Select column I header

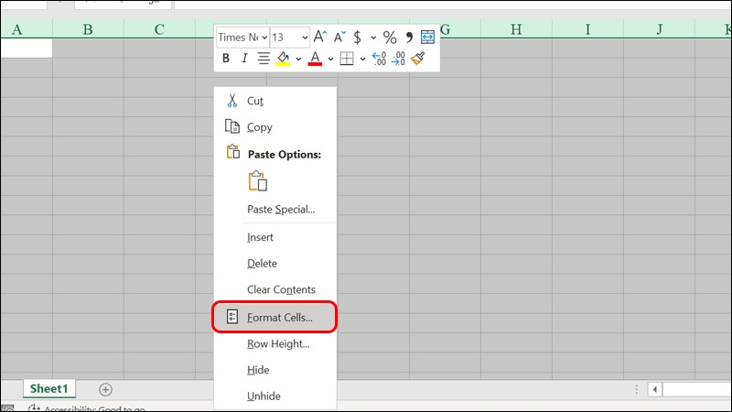tap(587, 29)
